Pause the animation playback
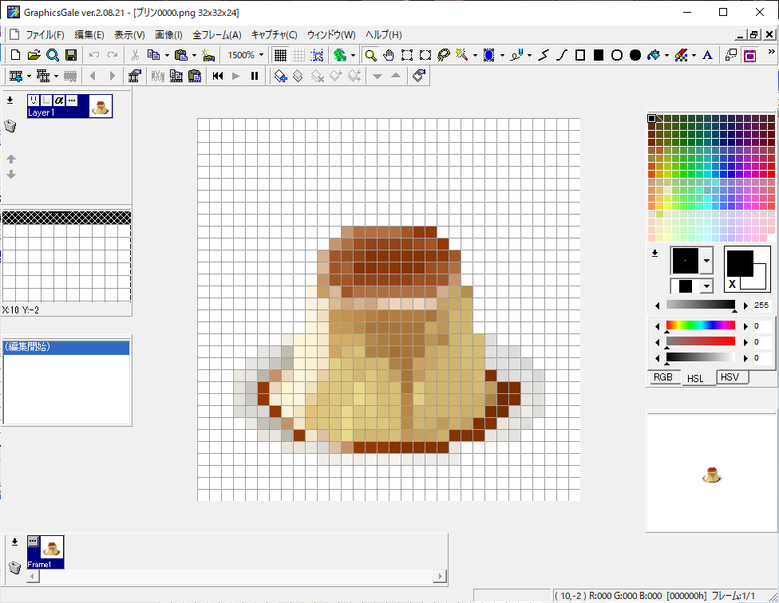This screenshot has width=779, height=603. point(255,76)
